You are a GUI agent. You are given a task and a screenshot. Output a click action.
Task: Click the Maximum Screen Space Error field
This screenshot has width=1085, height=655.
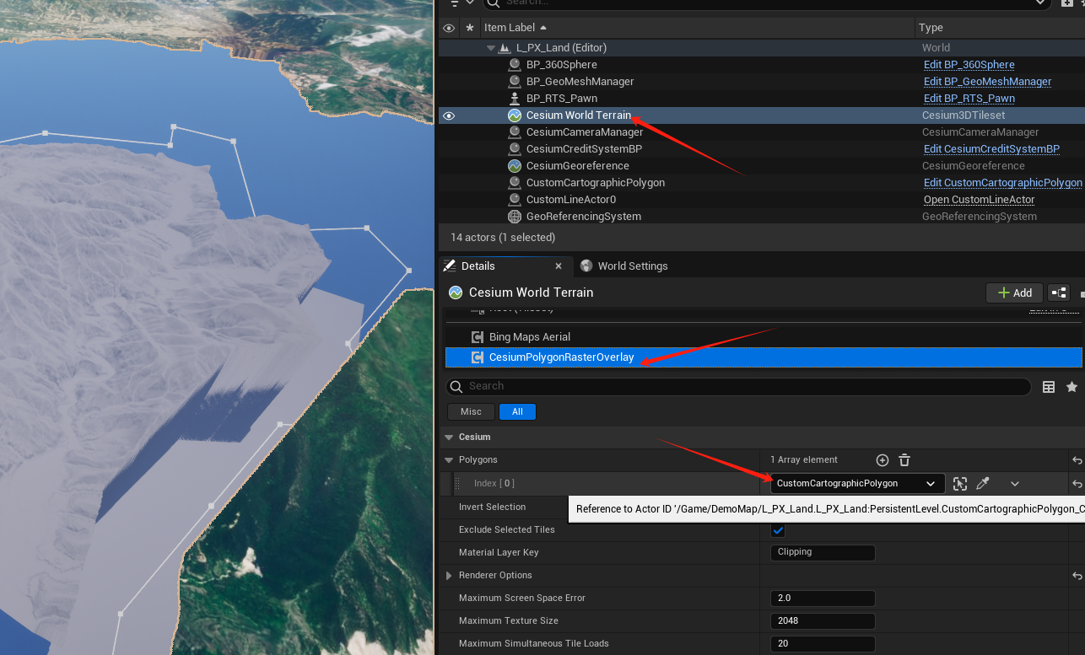[822, 599]
